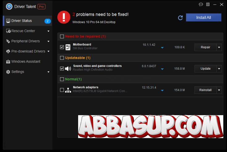Image resolution: width=227 pixels, height=152 pixels.
Task: Click the Updateable (1) heading
Action: (x=78, y=58)
